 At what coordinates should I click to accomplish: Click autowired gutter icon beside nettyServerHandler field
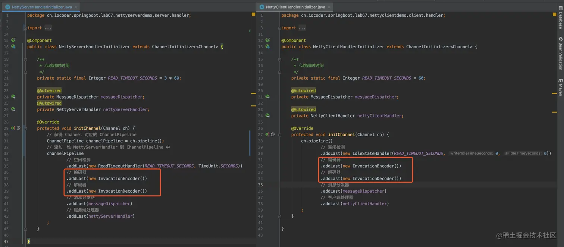click(x=13, y=109)
